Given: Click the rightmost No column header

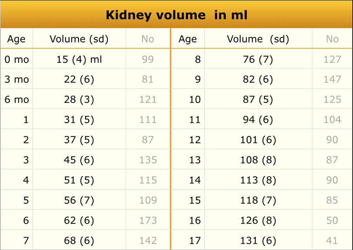Looking at the screenshot, I should (332, 39).
